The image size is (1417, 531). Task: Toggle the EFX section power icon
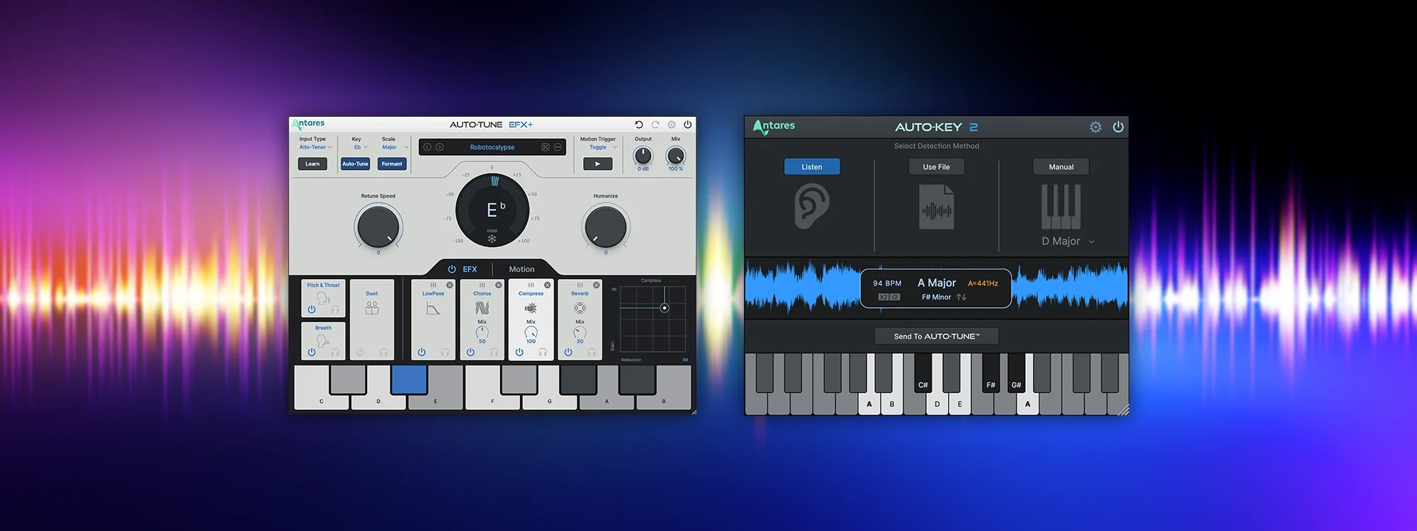point(451,269)
